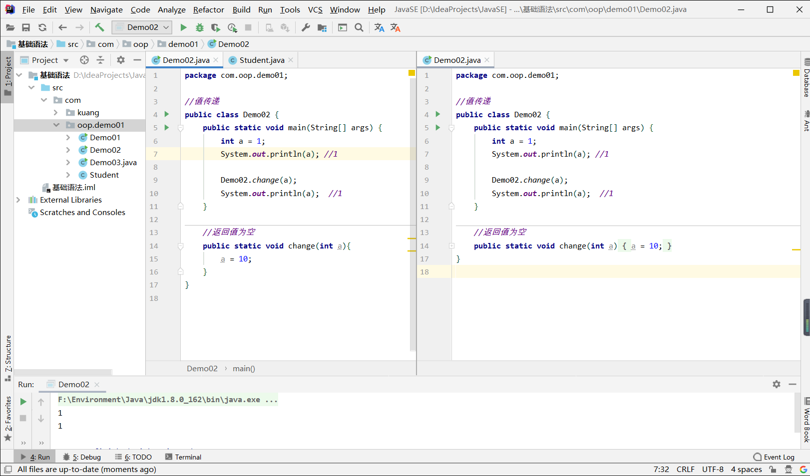Select Student class in the Project tree
Screen dimensions: 810x476
click(104, 175)
